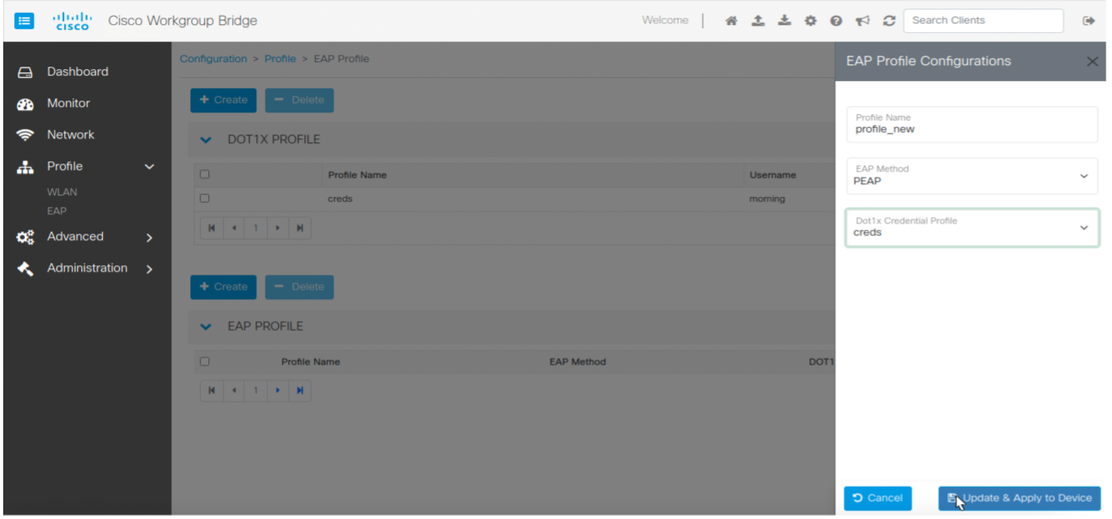Collapse the EAP PROFILE section

(x=206, y=327)
